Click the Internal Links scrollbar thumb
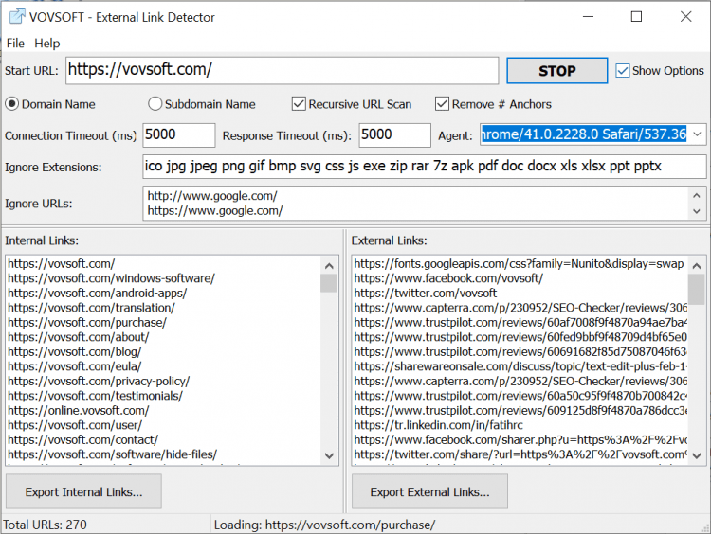711x534 pixels. pyautogui.click(x=329, y=283)
